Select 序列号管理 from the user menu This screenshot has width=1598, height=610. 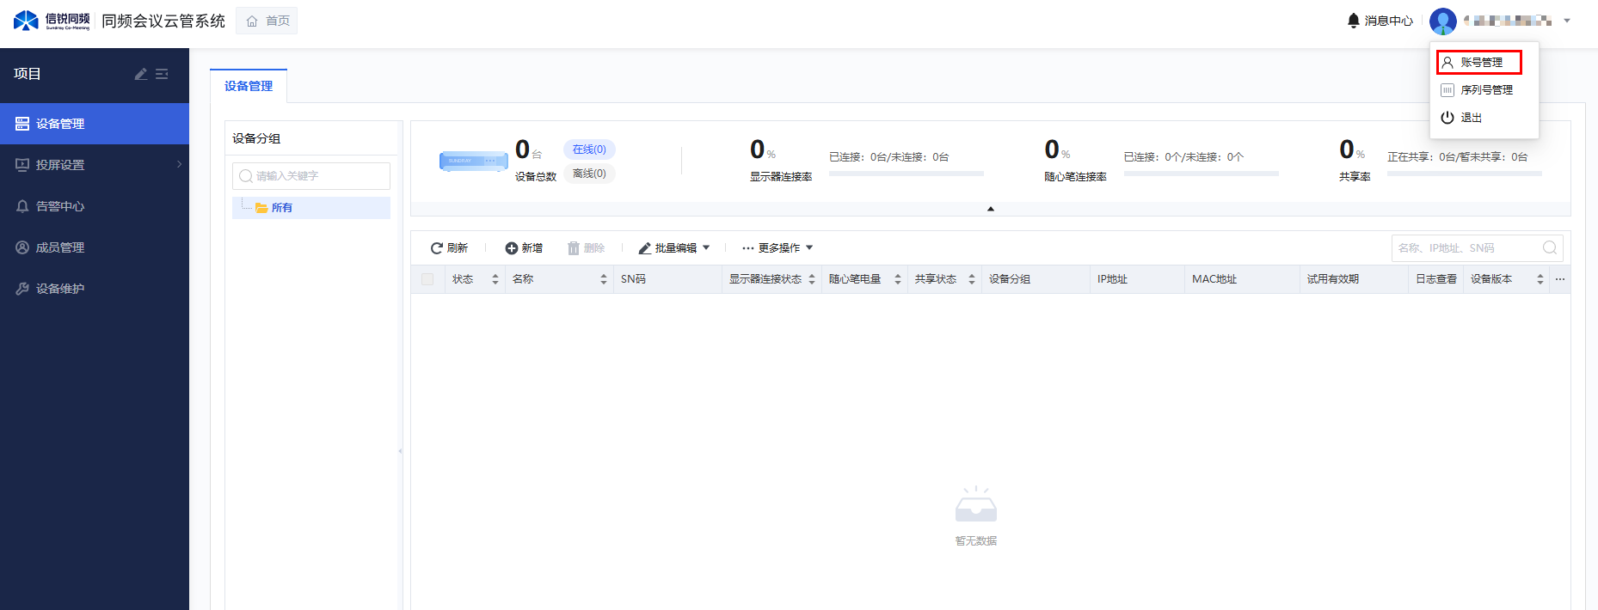1484,90
